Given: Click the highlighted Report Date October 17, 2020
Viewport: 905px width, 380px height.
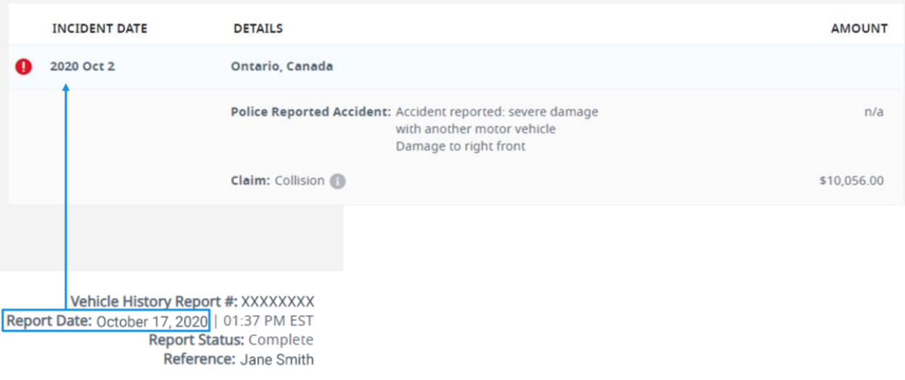Looking at the screenshot, I should (x=107, y=321).
